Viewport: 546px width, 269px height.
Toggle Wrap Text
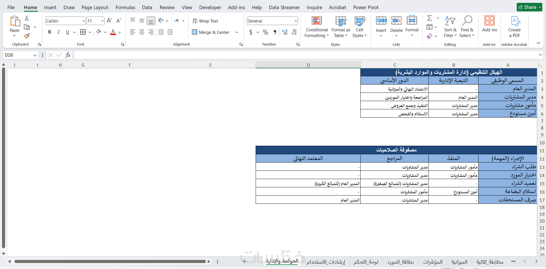tap(205, 21)
